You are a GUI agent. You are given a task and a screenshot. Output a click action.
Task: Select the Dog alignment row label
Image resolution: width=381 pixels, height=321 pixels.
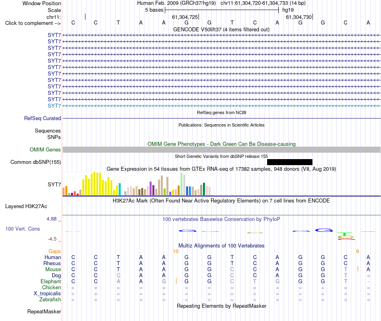pyautogui.click(x=56, y=276)
